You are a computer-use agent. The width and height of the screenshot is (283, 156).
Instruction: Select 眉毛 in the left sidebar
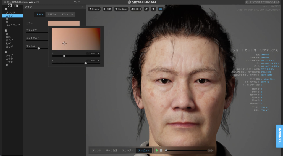pos(8,37)
